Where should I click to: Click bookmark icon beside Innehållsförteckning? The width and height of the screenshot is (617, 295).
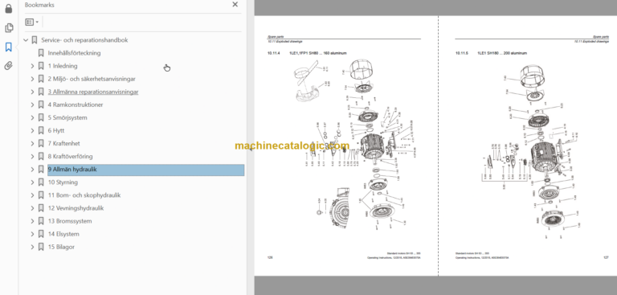click(41, 53)
